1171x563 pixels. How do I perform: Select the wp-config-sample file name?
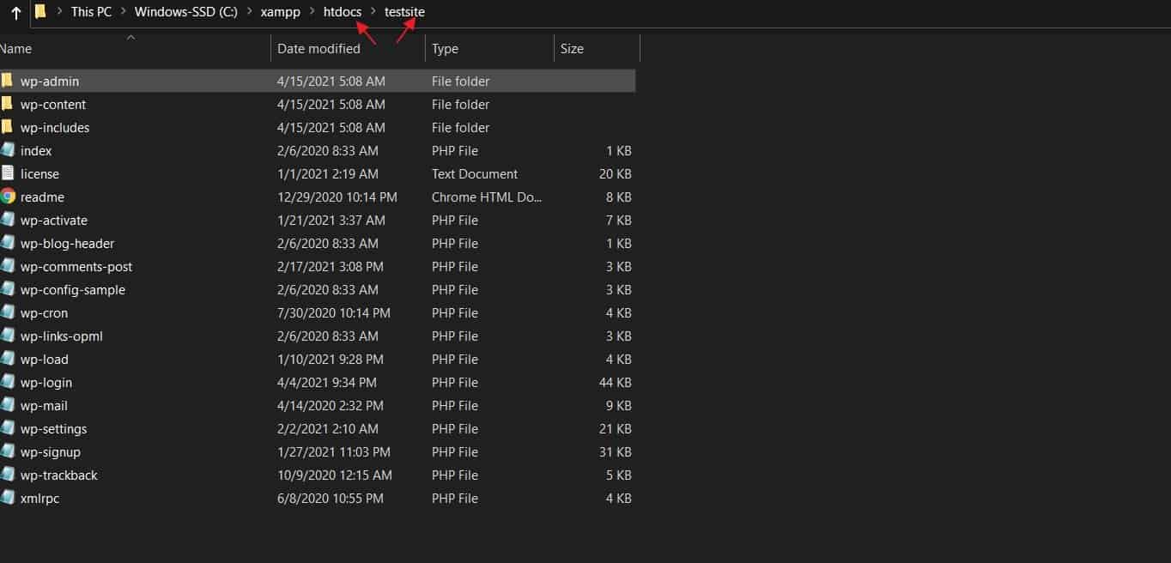coord(73,290)
